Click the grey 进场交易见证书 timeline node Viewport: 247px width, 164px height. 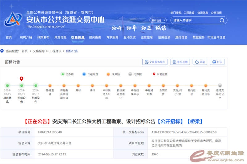pyautogui.click(x=220, y=86)
